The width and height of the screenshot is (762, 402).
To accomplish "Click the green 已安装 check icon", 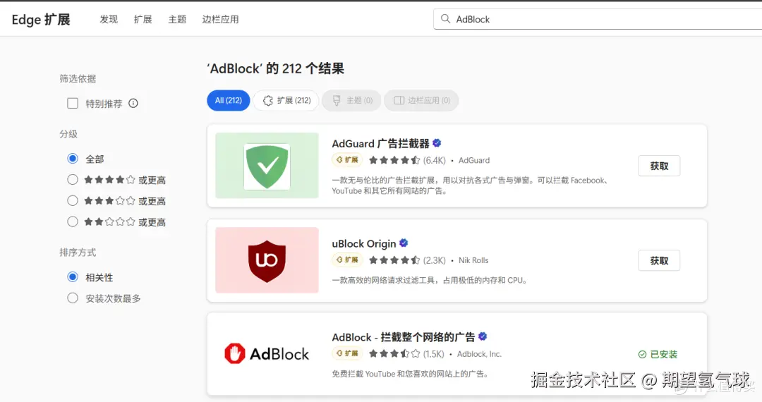I will [642, 355].
